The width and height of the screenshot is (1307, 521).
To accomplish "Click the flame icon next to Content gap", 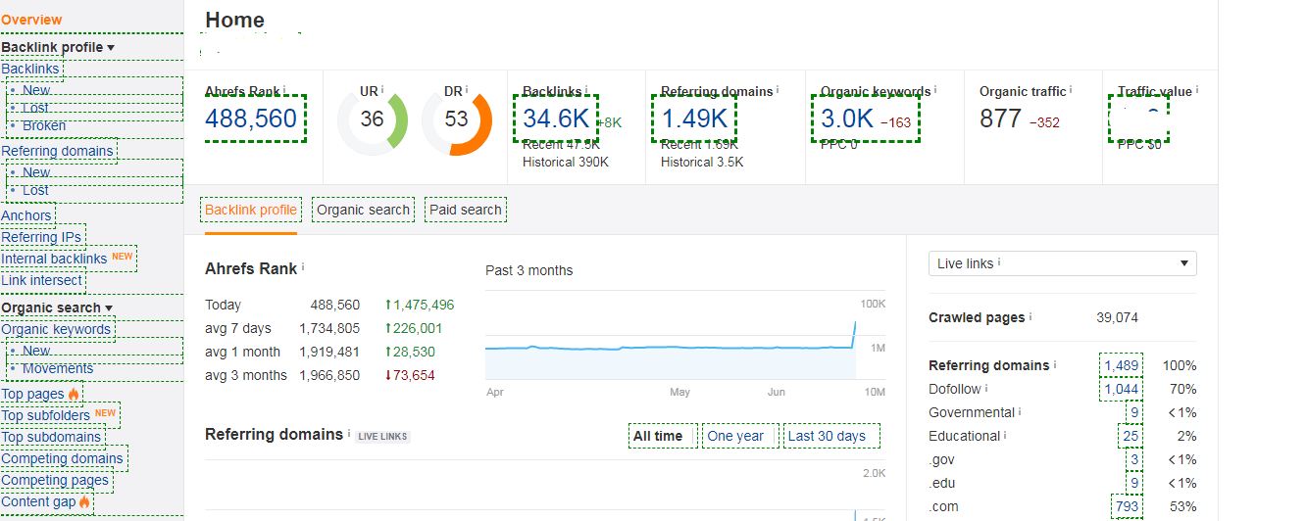I will click(84, 501).
